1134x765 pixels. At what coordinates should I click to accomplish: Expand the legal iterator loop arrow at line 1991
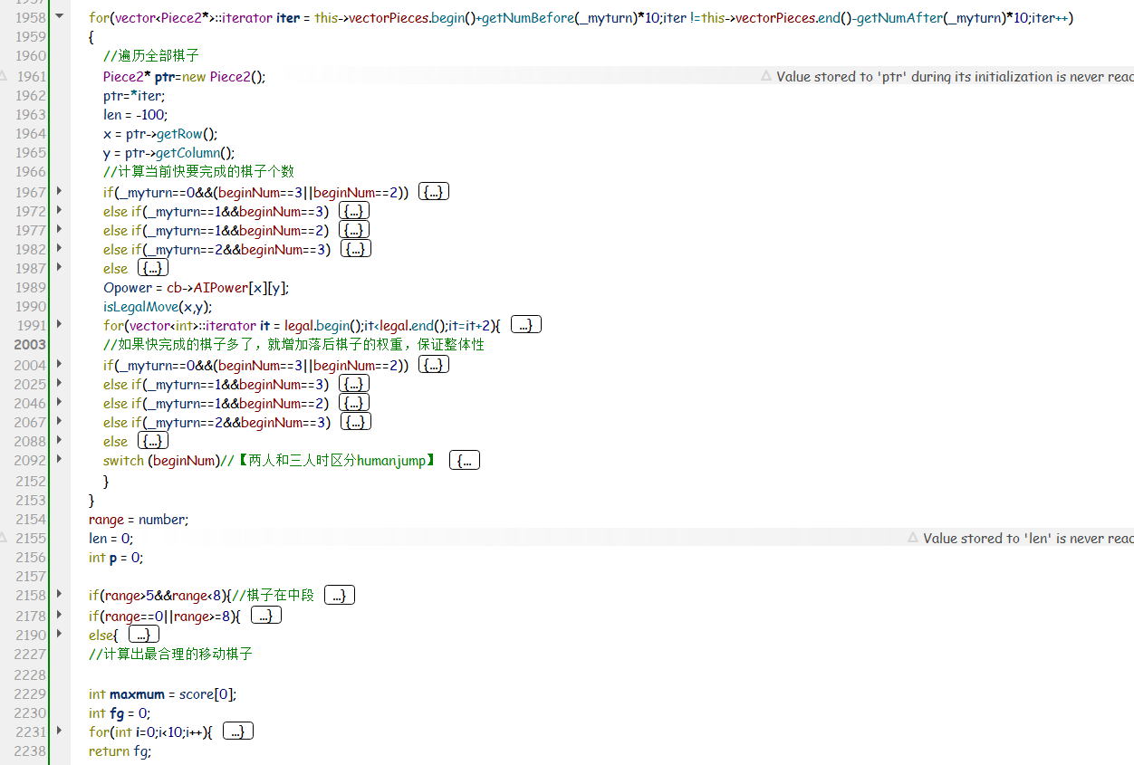(x=60, y=324)
